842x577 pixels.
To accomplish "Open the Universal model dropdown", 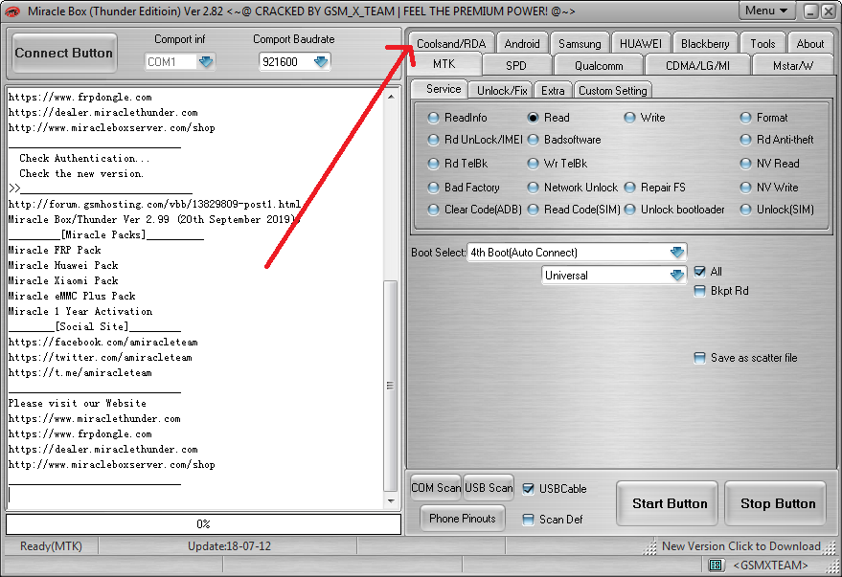I will click(x=677, y=275).
